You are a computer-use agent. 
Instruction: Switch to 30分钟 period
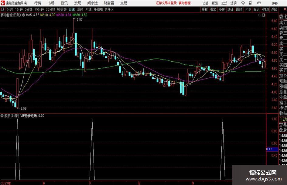pos(50,9)
